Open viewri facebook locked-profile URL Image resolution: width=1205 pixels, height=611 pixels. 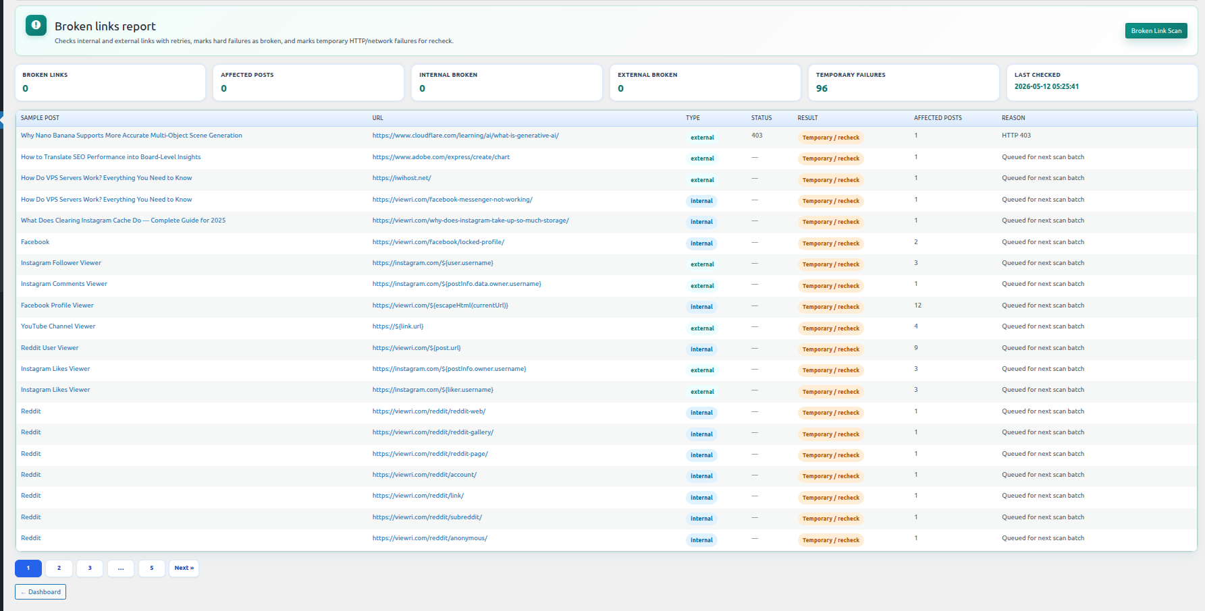pos(438,242)
